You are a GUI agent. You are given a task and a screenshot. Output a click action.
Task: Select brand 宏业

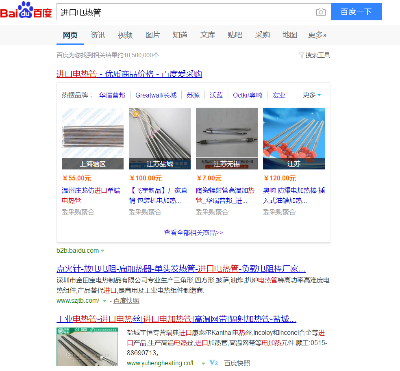coord(279,95)
